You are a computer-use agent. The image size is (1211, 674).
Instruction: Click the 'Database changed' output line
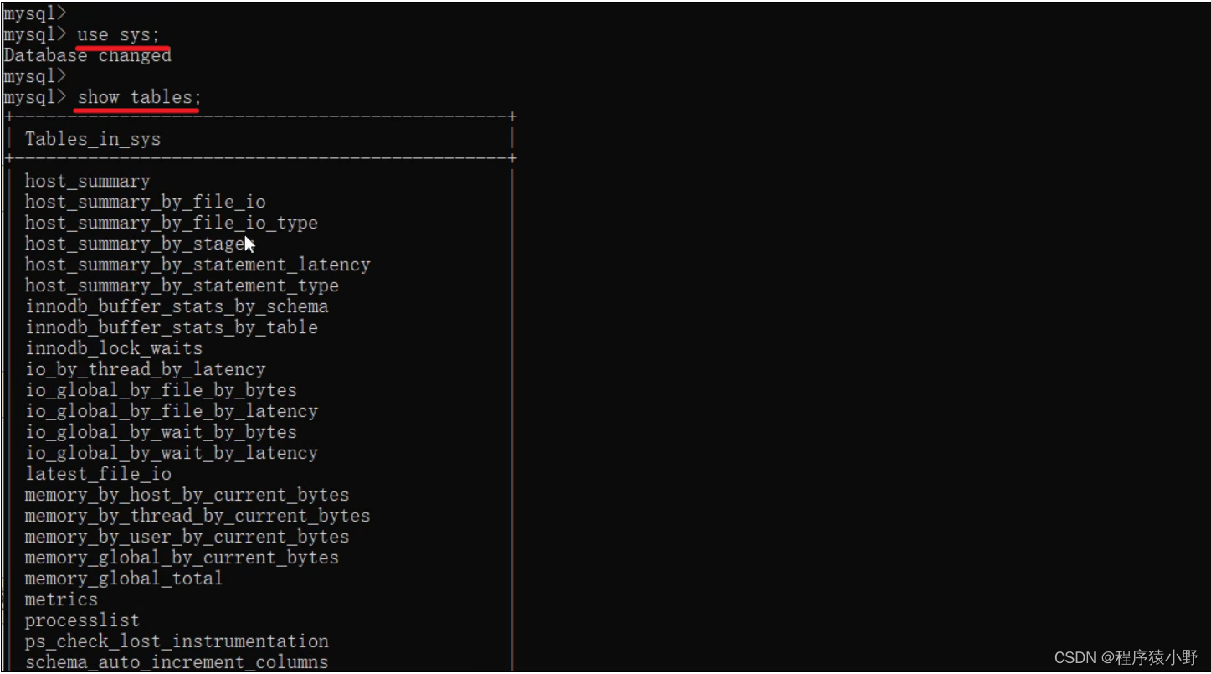coord(87,56)
